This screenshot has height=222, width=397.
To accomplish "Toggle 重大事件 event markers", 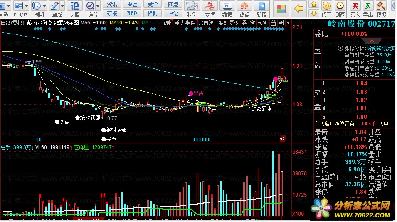I will click(x=185, y=23).
